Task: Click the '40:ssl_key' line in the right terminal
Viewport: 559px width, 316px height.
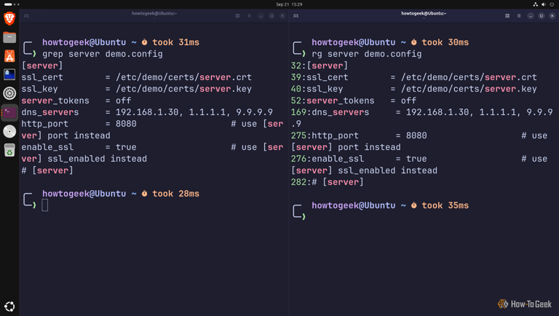Action: pos(414,89)
